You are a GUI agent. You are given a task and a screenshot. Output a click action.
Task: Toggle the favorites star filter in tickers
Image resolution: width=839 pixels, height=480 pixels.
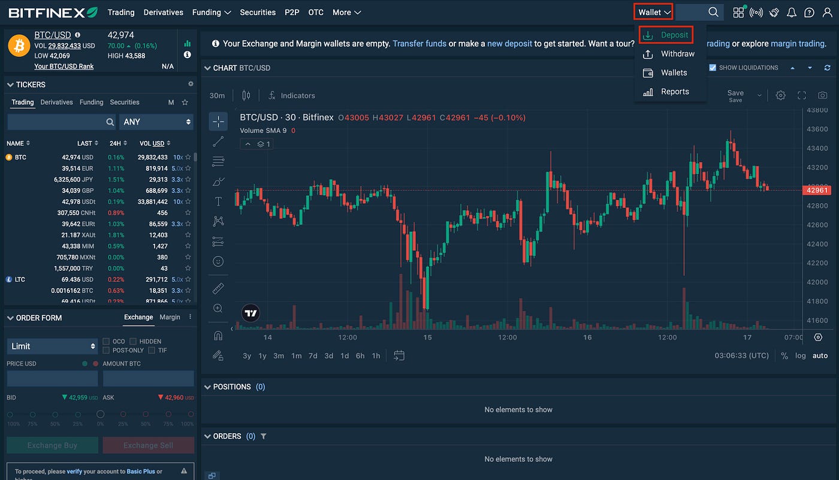click(x=185, y=102)
